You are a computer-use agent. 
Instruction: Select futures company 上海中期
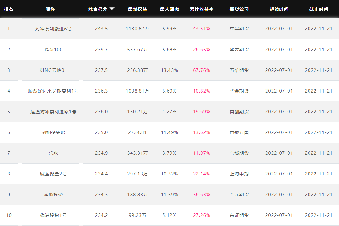[239, 174]
